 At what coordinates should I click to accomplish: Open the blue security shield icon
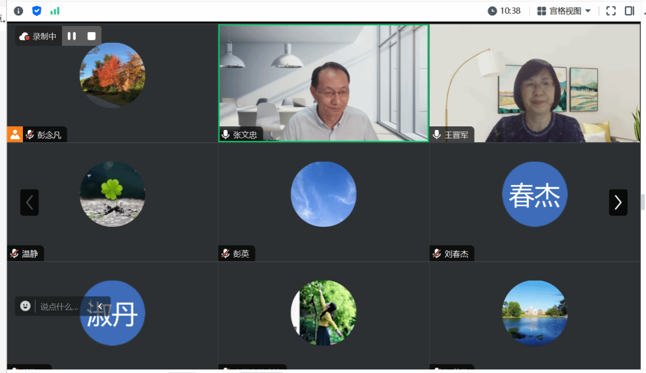37,11
